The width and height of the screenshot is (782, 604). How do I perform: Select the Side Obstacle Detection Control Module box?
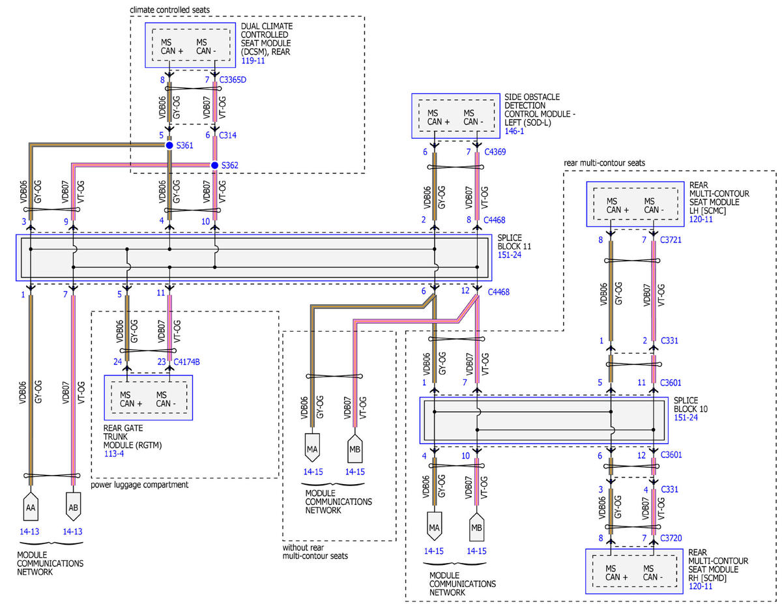pyautogui.click(x=456, y=116)
